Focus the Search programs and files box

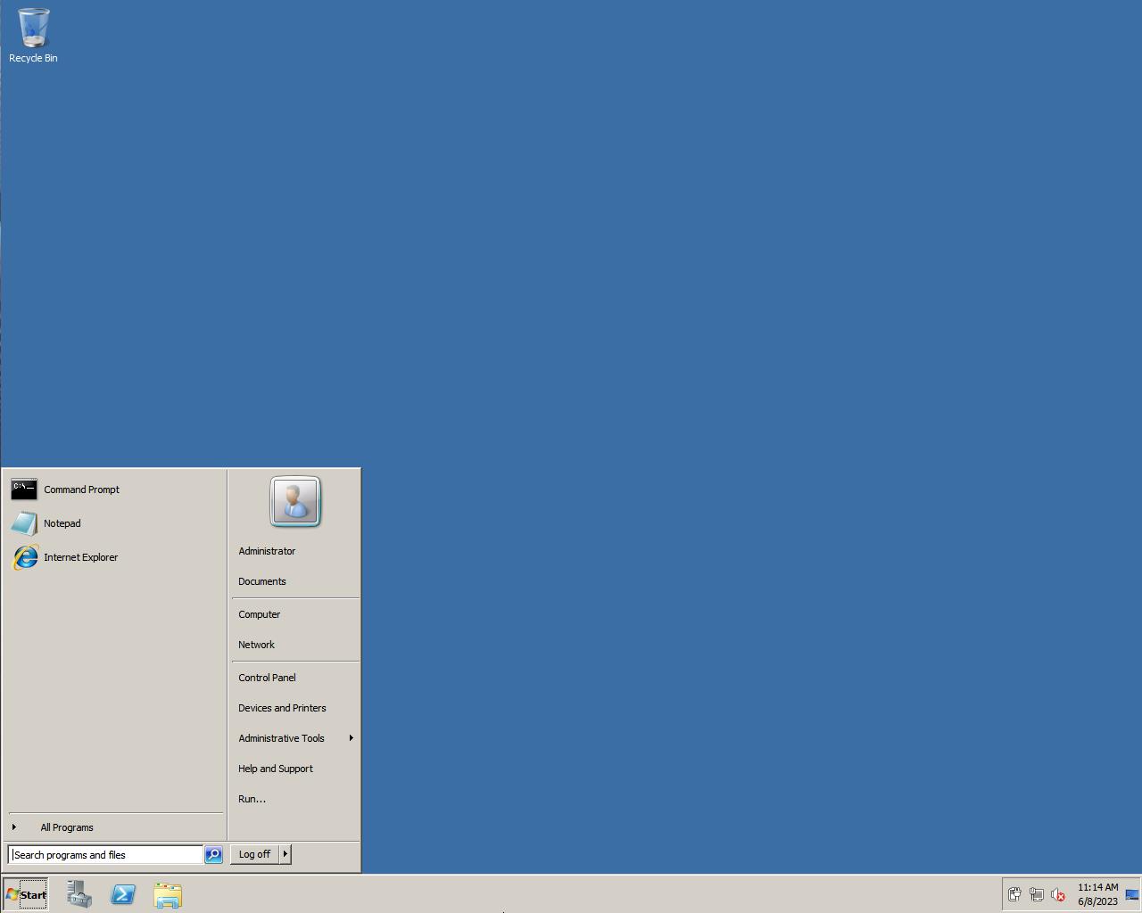point(105,854)
